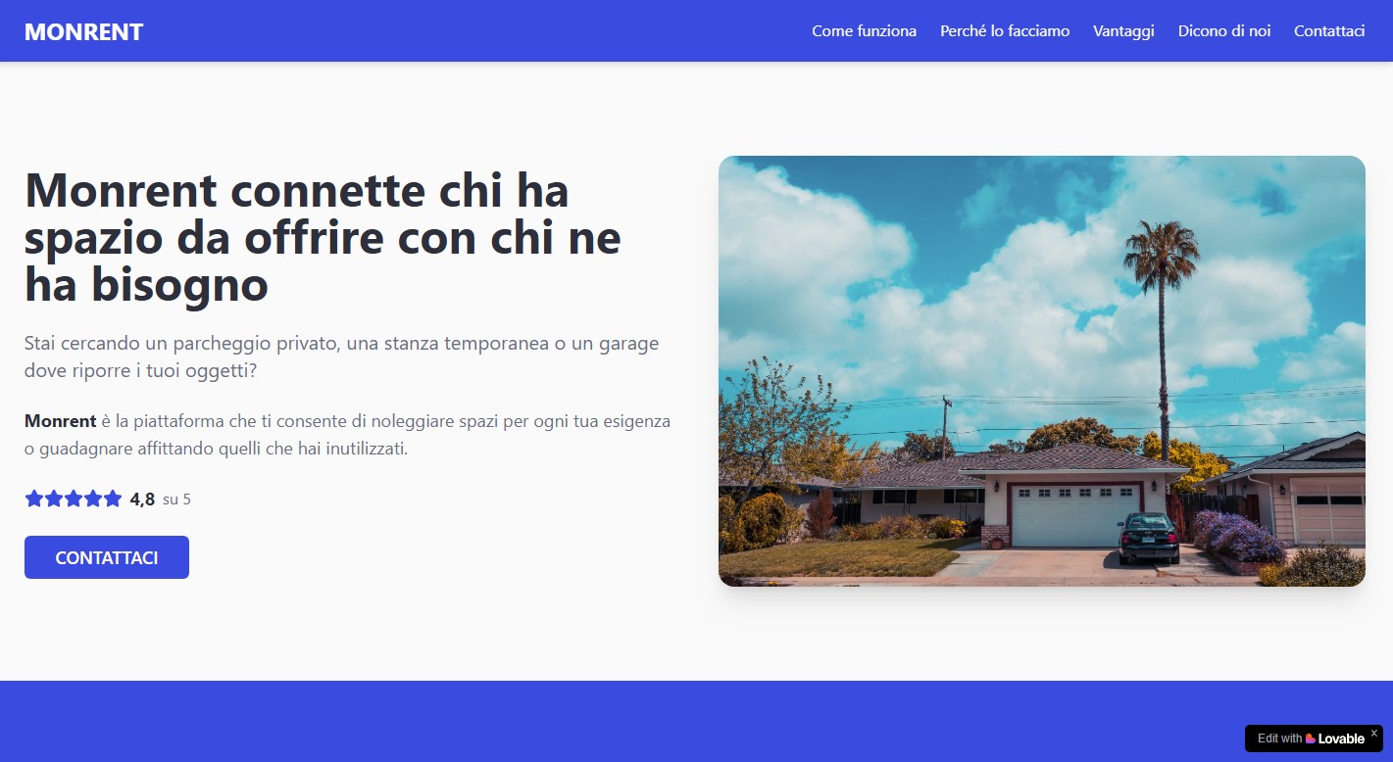Open the Contattaci navigation item
This screenshot has width=1393, height=762.
click(1329, 30)
